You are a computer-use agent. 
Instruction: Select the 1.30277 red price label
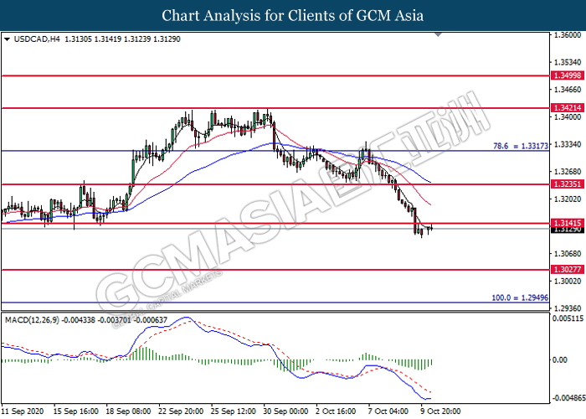point(567,269)
